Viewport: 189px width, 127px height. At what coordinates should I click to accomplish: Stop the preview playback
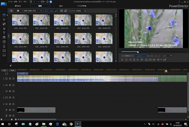126,60
